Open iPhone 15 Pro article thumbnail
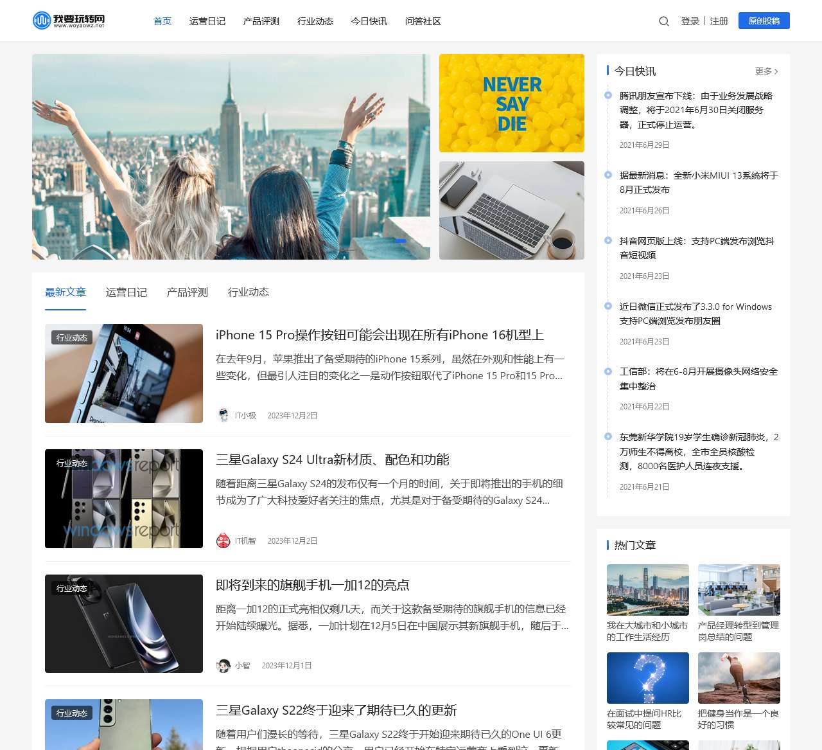The width and height of the screenshot is (822, 750). point(124,373)
